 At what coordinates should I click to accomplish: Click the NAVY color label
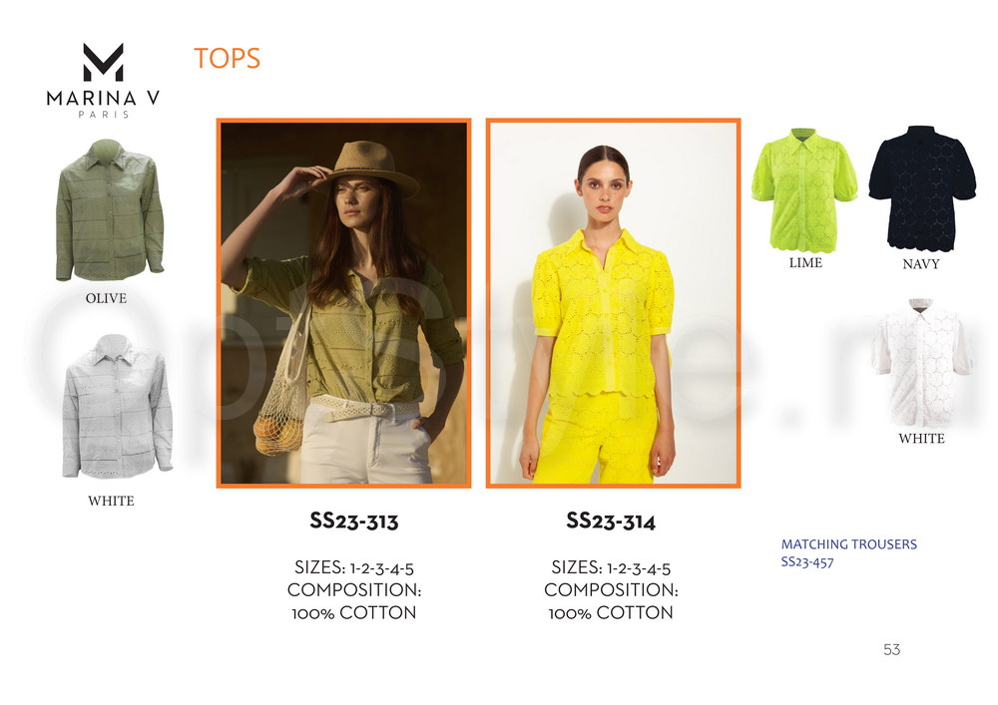point(921,264)
